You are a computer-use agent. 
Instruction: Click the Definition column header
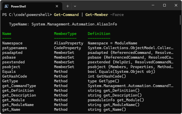click(99, 34)
